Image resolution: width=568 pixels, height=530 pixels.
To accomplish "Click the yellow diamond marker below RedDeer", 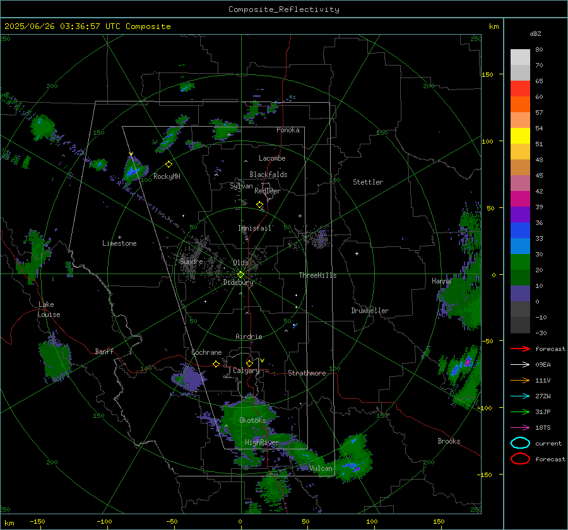I will (x=259, y=205).
